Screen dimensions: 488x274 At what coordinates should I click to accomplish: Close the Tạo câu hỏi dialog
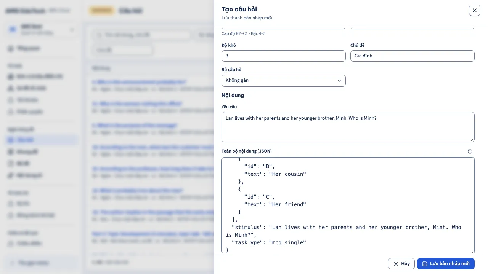tap(474, 10)
